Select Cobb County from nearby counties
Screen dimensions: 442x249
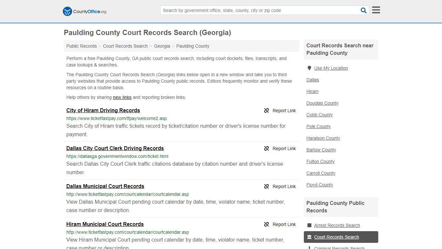coord(319,115)
